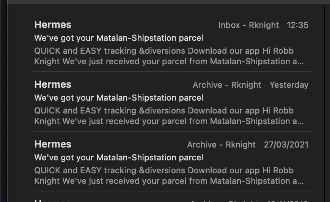Click the Hermes sender name on Yesterday's message
This screenshot has width=330, height=202.
(53, 84)
